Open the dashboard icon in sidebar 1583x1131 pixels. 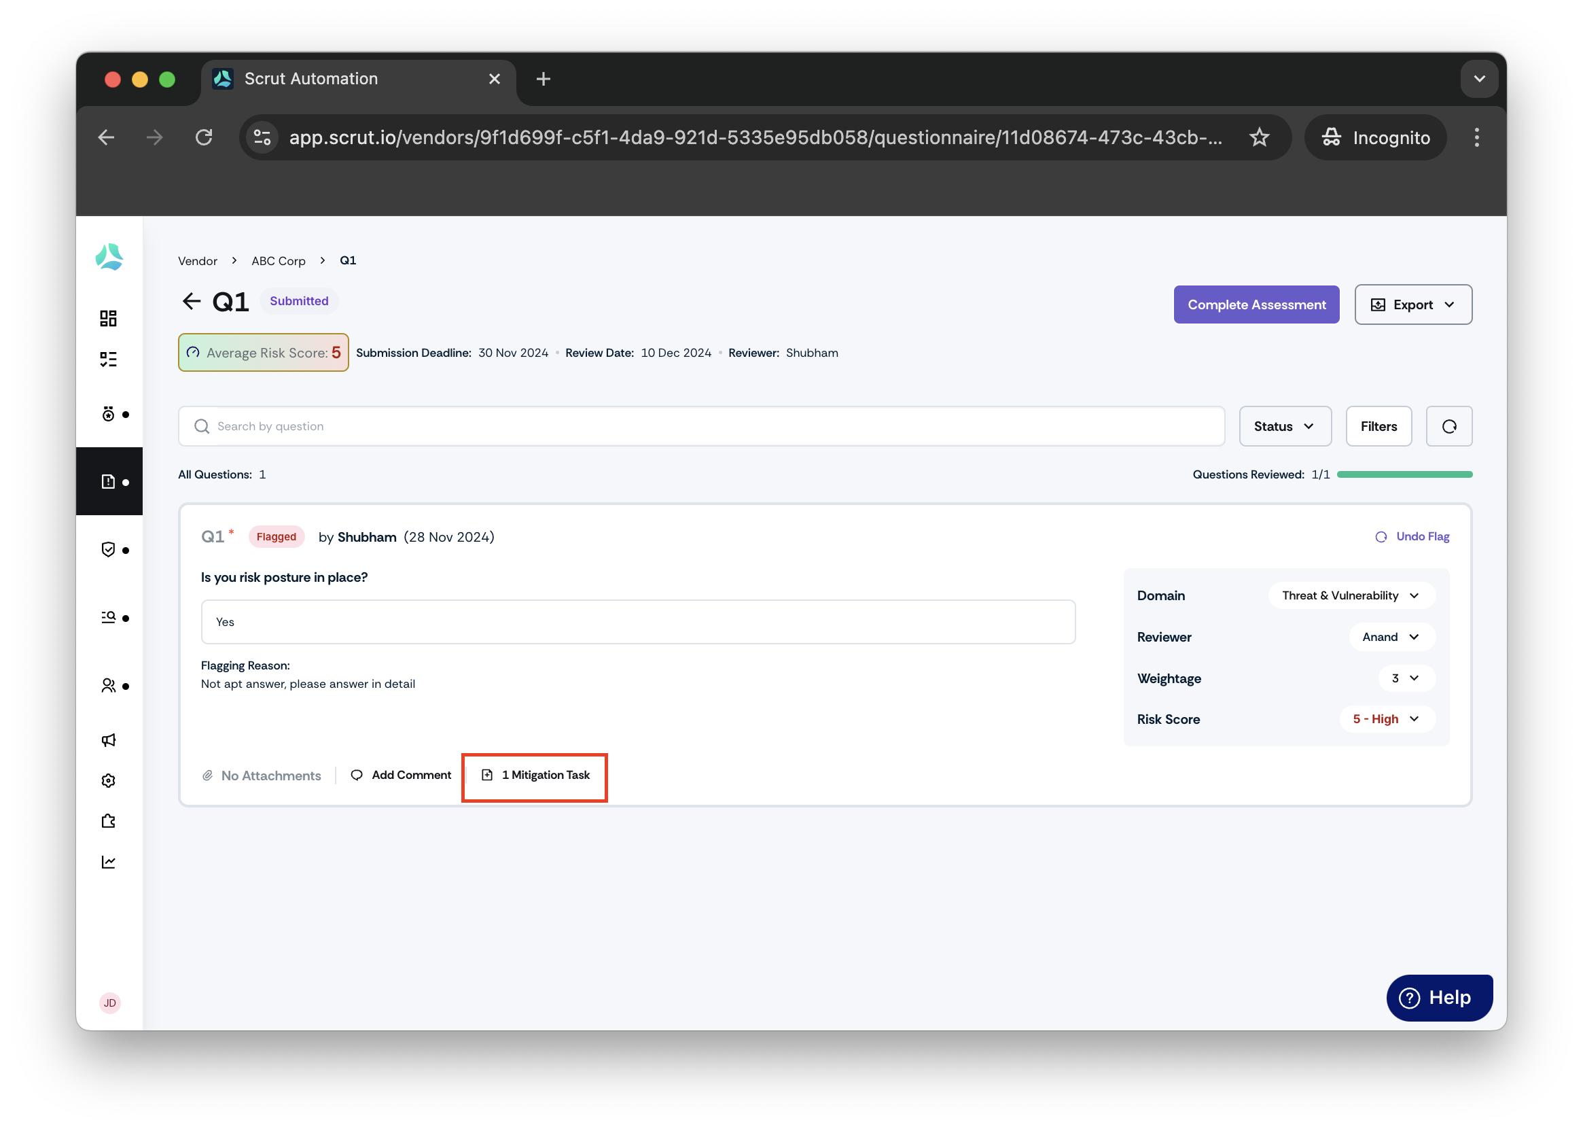(x=109, y=318)
